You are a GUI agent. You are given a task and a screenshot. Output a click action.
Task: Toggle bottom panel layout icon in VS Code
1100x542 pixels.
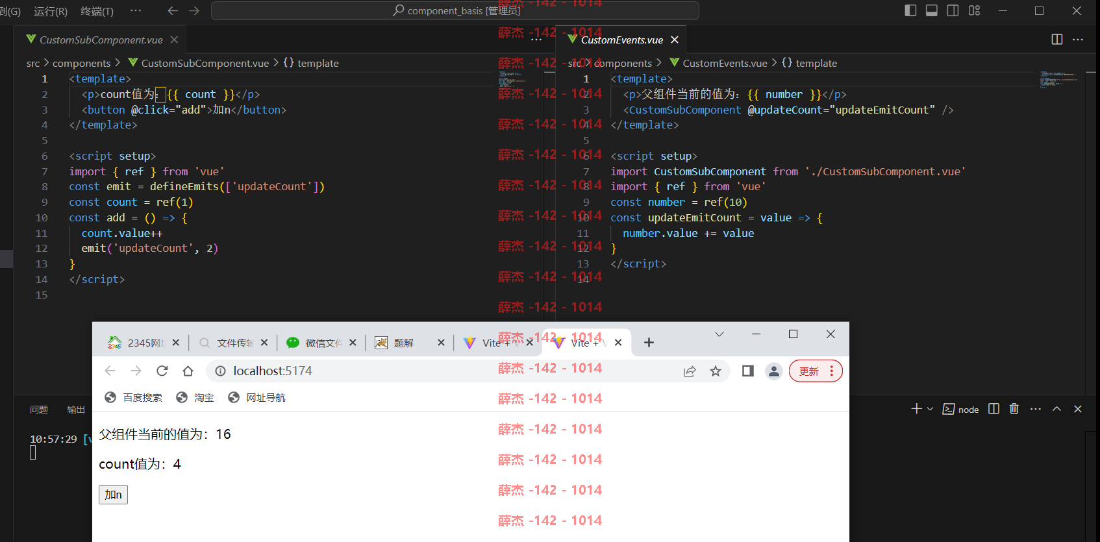[932, 10]
